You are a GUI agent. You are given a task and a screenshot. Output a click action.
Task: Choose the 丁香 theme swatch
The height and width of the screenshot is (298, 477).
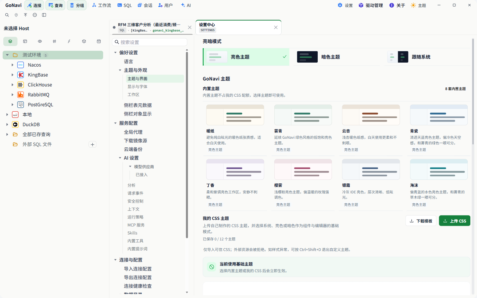(x=235, y=169)
